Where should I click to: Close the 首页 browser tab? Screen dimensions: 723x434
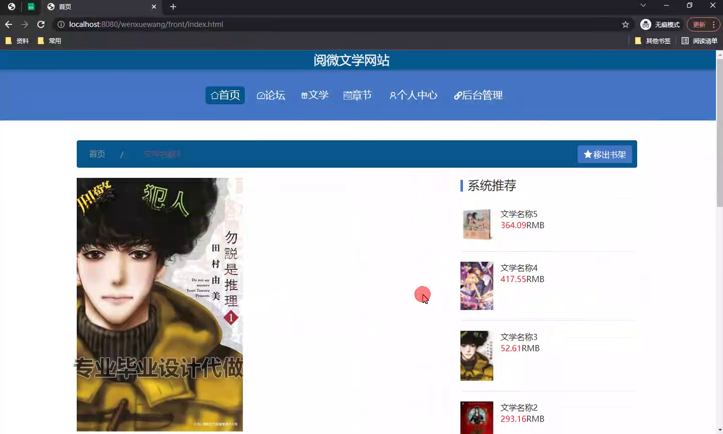(x=154, y=7)
